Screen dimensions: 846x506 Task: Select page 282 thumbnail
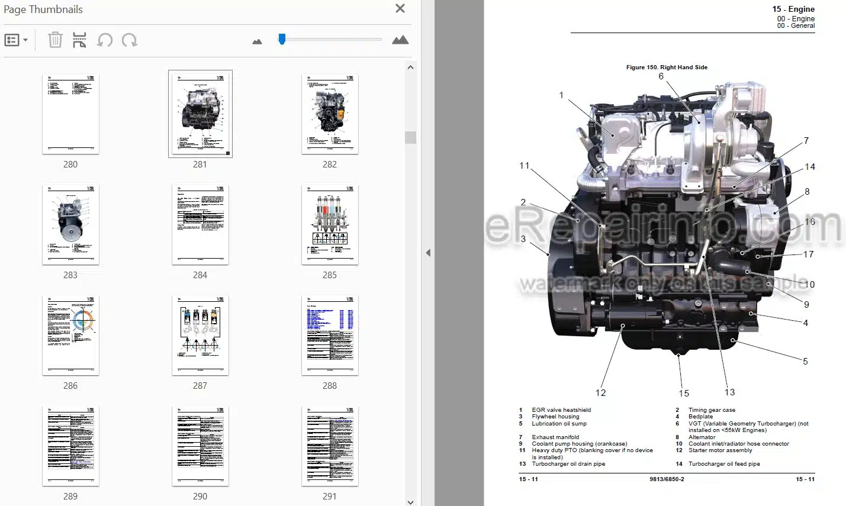330,114
